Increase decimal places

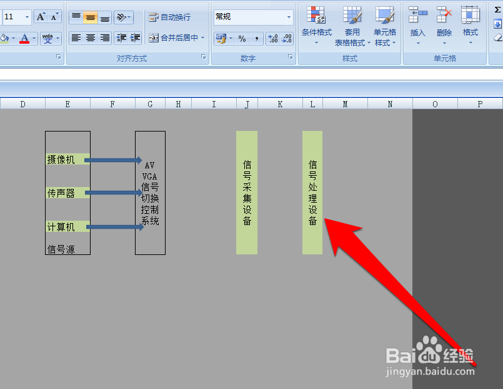273,39
